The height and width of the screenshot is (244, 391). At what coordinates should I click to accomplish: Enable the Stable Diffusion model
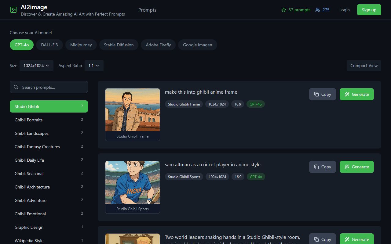[x=119, y=45]
